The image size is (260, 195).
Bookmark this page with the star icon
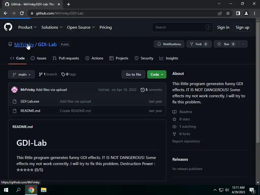pyautogui.click(x=228, y=13)
